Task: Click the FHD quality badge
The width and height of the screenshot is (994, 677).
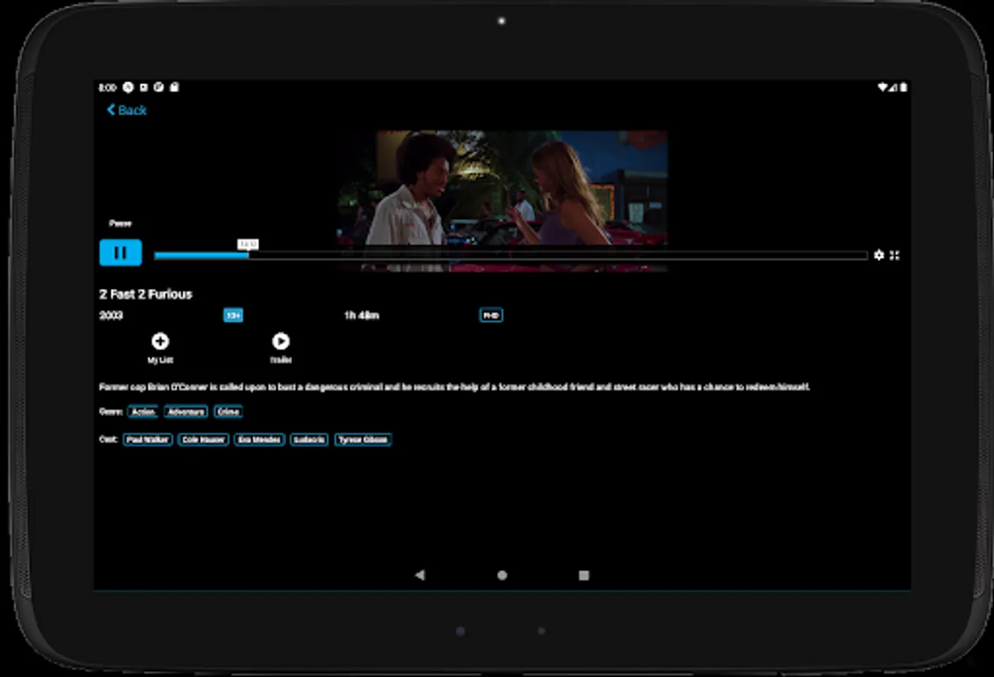Action: tap(491, 315)
